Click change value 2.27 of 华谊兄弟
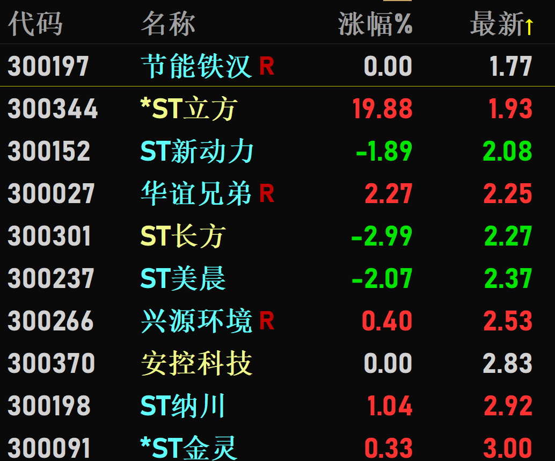The height and width of the screenshot is (461, 555). (389, 193)
